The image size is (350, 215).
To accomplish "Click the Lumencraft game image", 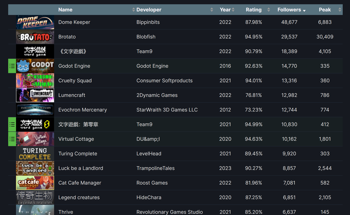I will (x=35, y=95).
